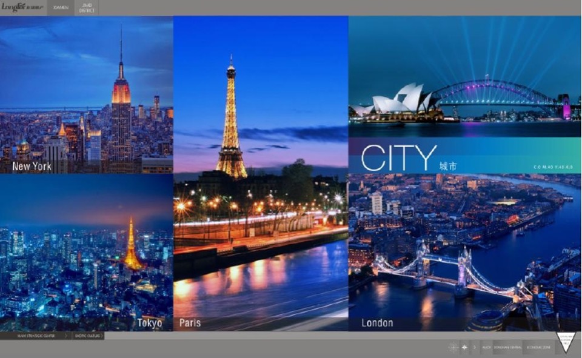Click the Longfor logo in top bar

[23, 7]
